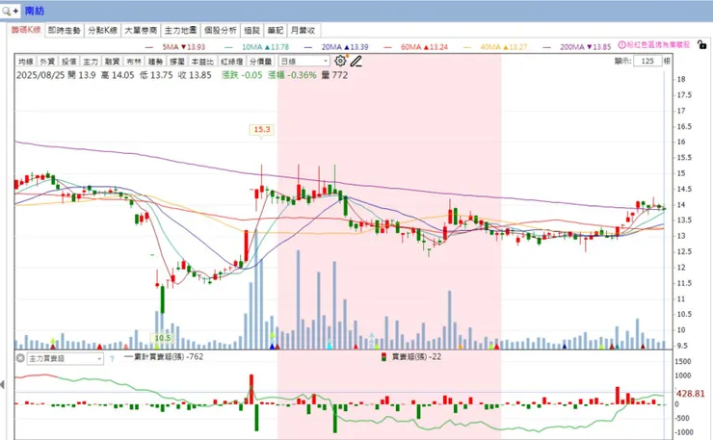Click the 漲幅 -0.36% value
The image size is (713, 440).
tap(292, 75)
